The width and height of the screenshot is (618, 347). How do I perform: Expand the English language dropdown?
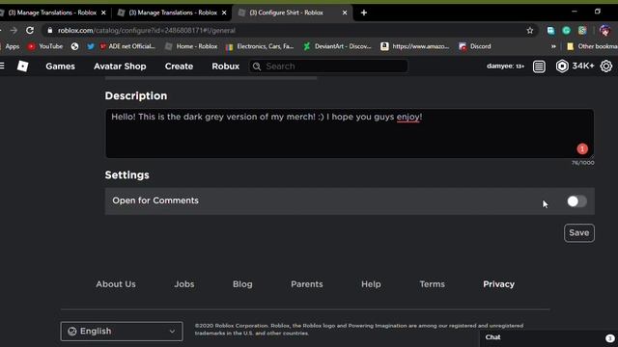click(122, 332)
